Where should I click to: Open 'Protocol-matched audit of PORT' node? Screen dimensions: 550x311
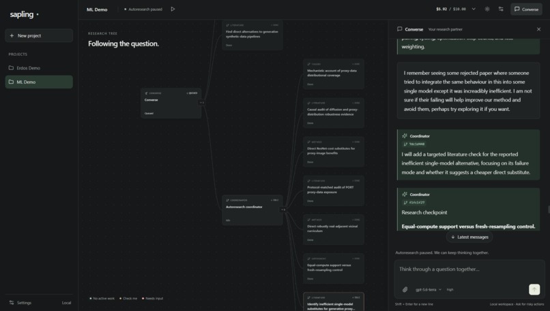click(x=334, y=191)
